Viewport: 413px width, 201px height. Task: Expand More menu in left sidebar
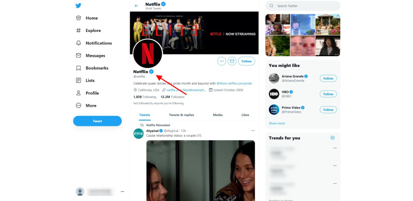[86, 106]
